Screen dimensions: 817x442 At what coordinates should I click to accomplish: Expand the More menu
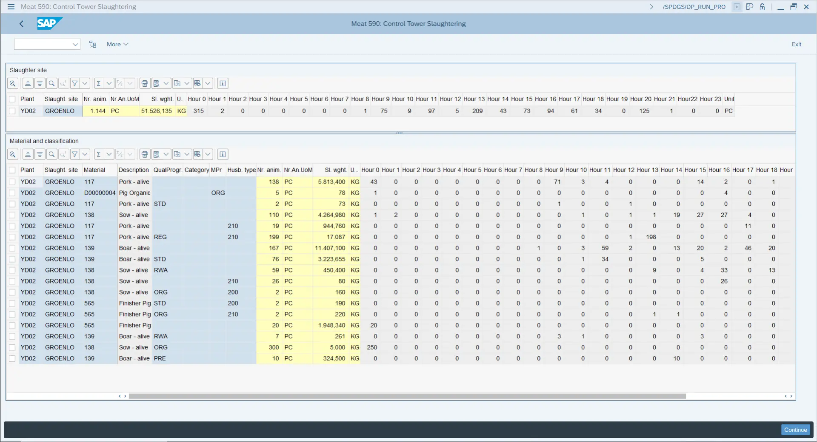point(117,44)
